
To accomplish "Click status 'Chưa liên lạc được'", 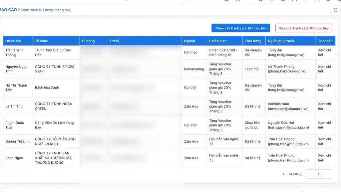I will point(252,125).
